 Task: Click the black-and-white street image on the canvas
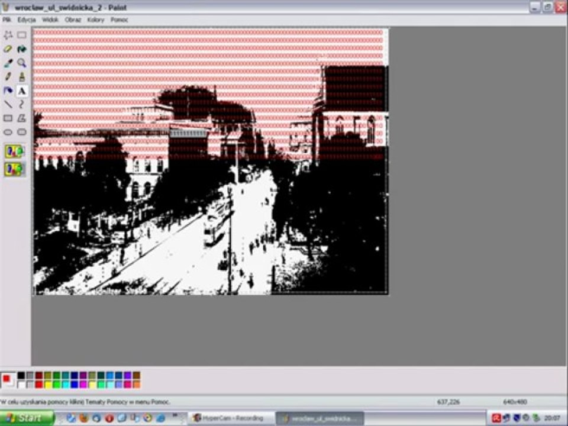coord(211,162)
